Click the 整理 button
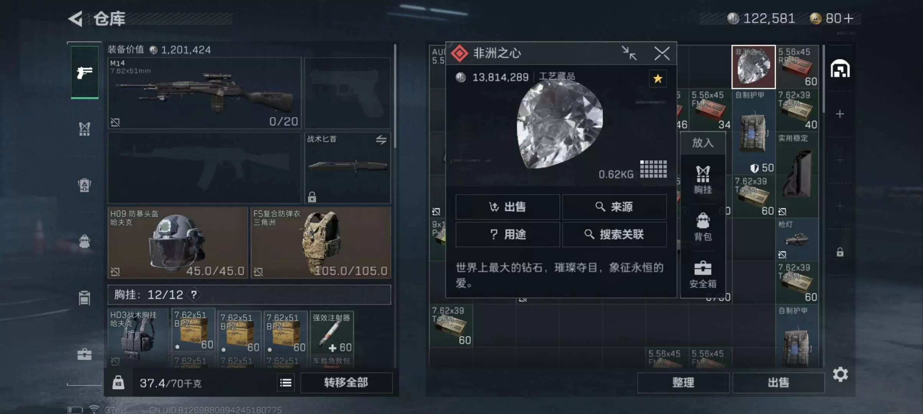 click(683, 383)
